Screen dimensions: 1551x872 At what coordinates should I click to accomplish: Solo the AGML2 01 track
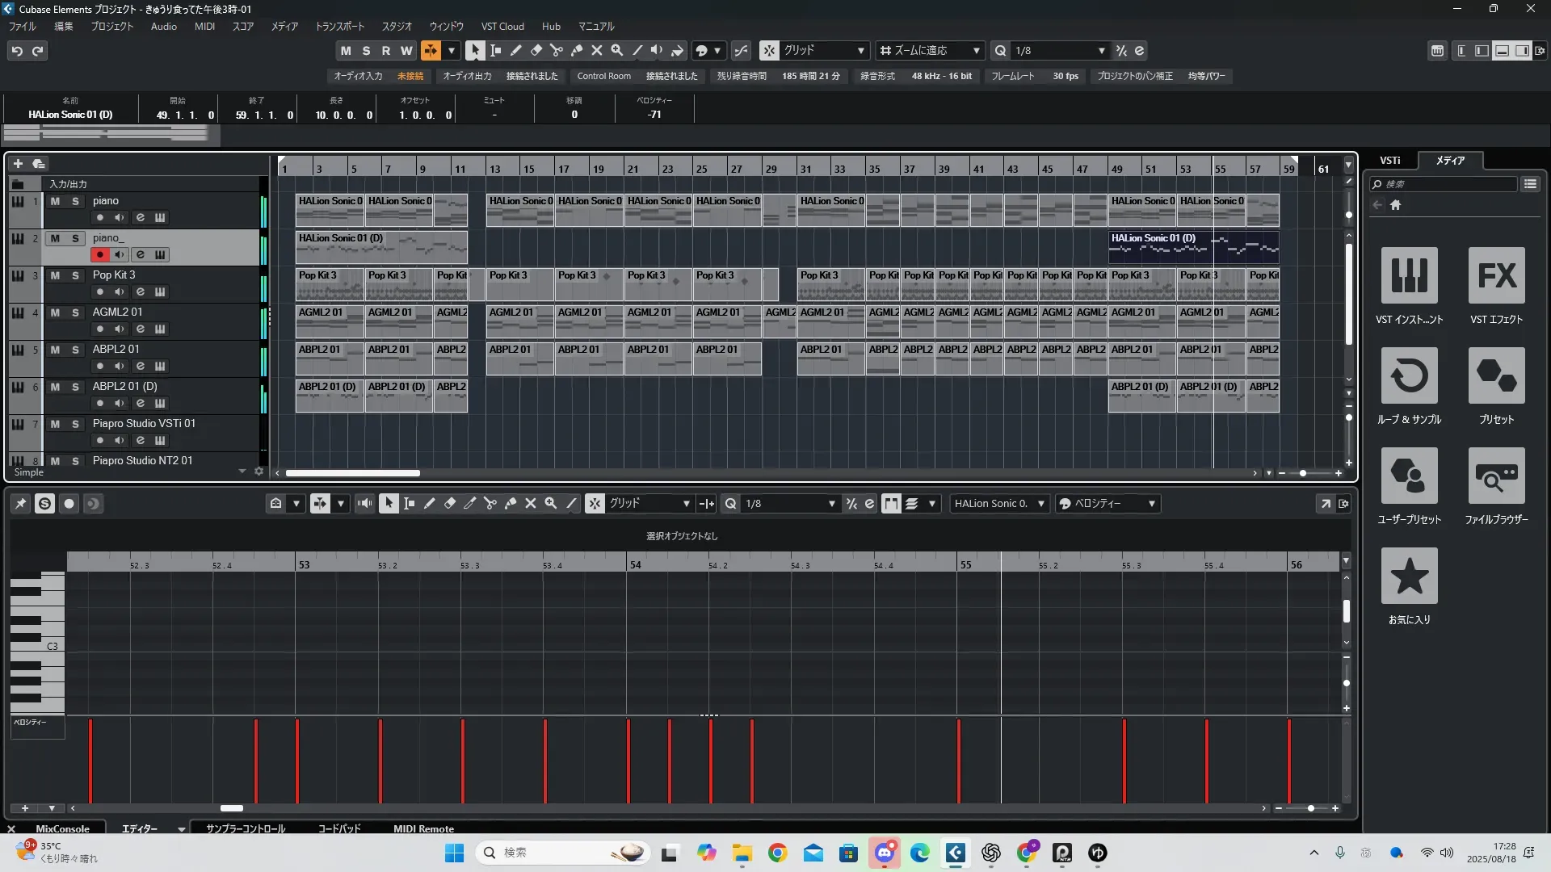tap(75, 312)
